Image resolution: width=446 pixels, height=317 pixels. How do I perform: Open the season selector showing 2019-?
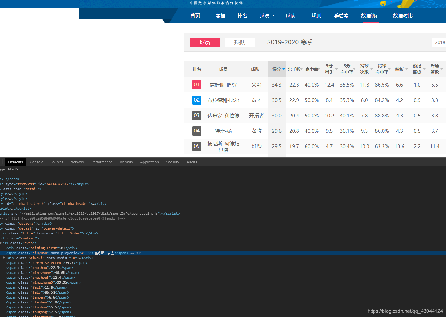pyautogui.click(x=439, y=43)
